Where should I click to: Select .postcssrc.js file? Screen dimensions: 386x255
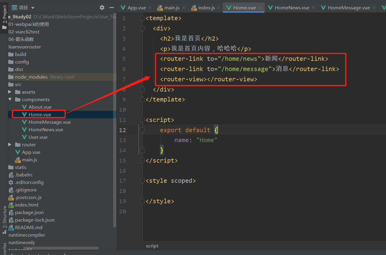click(x=28, y=197)
